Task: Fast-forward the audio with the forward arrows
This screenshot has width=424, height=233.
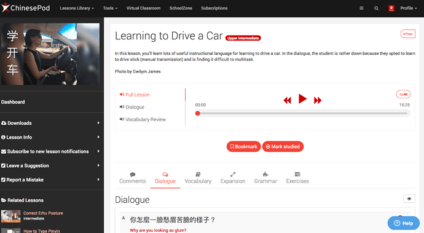Action: [318, 100]
